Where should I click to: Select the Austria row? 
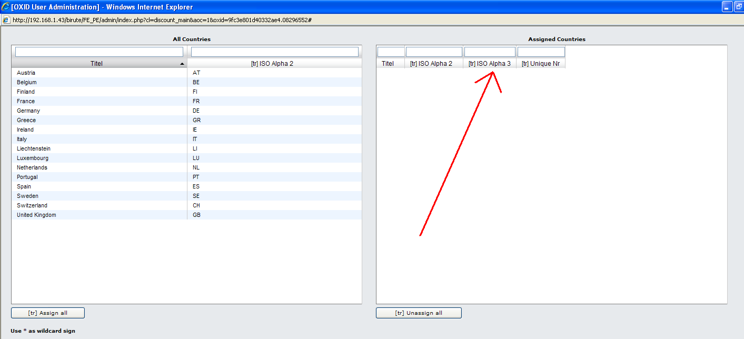click(x=26, y=73)
